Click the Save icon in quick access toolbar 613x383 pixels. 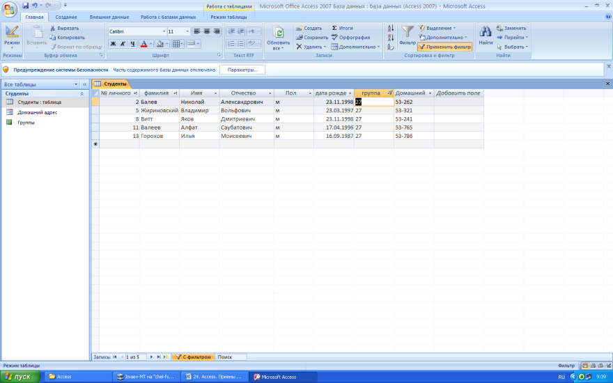pyautogui.click(x=25, y=6)
